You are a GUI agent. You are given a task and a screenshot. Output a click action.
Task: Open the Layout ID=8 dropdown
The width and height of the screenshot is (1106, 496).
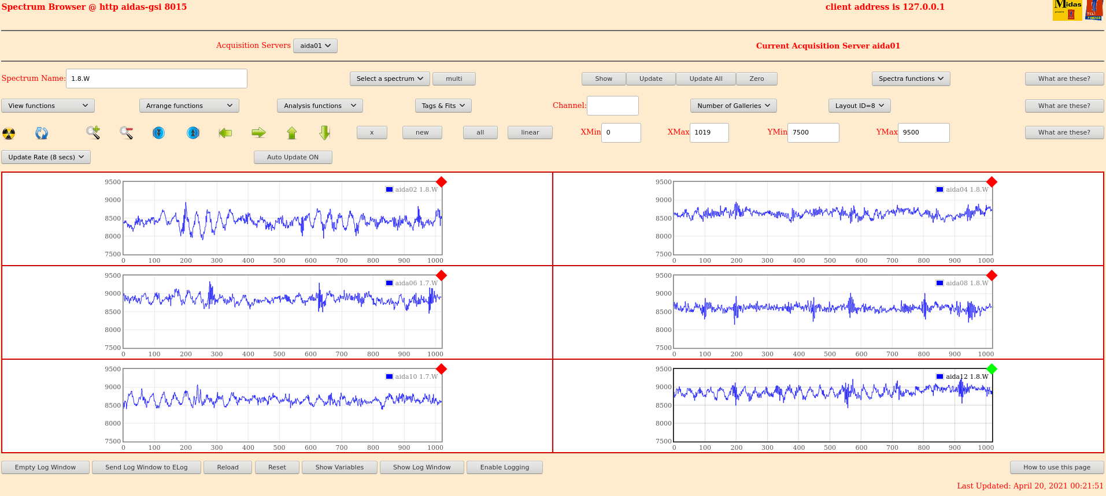click(x=860, y=106)
